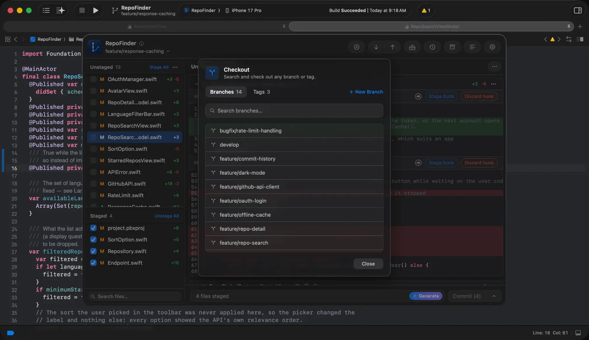Push changes with the up arrow icon
The image size is (589, 340).
click(393, 47)
